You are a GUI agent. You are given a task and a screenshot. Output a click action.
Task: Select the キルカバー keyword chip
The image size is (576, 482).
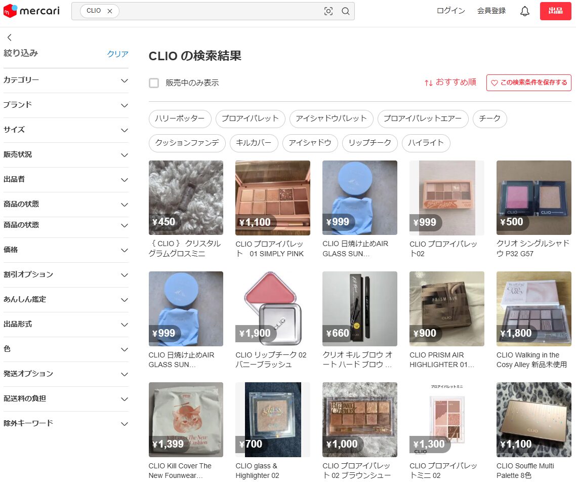click(x=254, y=143)
